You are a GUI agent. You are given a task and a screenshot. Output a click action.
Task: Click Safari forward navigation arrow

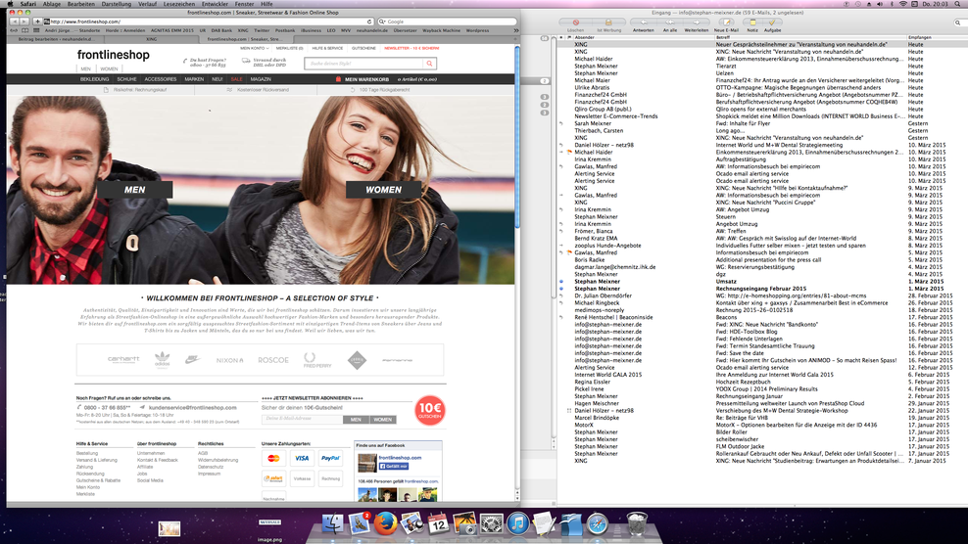click(24, 22)
